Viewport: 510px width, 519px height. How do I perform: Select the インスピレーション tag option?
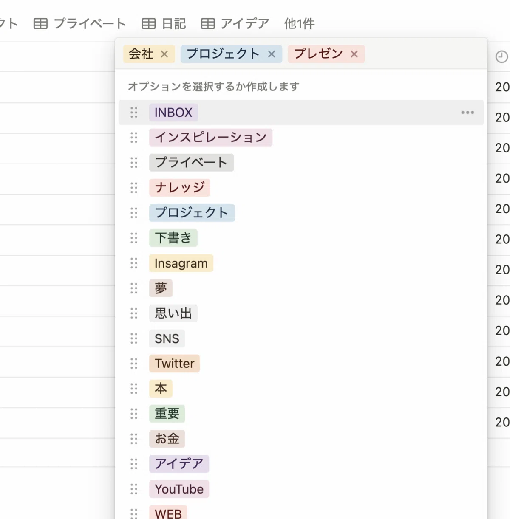(x=210, y=138)
